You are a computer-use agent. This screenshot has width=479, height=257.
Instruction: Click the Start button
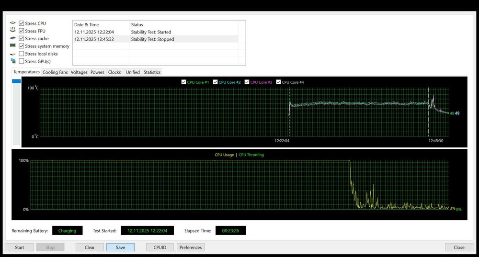(x=20, y=247)
